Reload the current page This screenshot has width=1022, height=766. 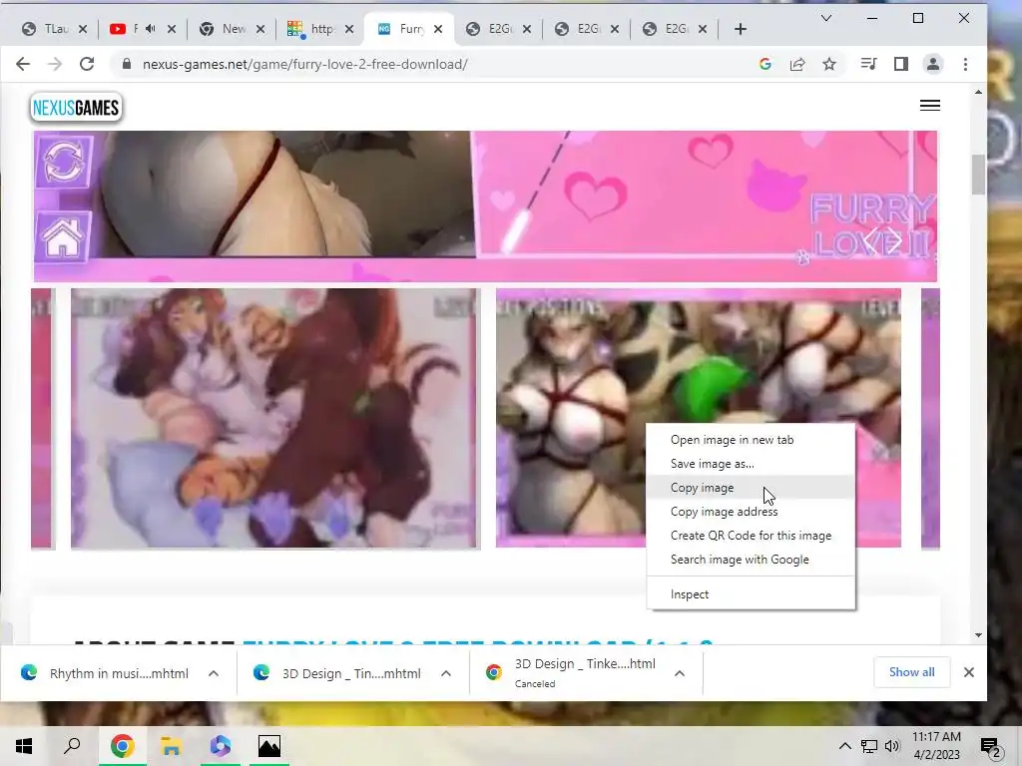point(87,64)
